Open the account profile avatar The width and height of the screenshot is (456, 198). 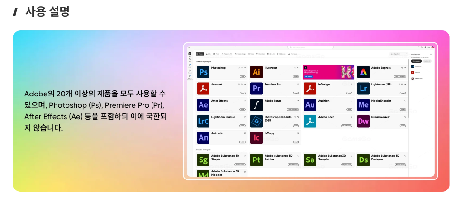(432, 47)
